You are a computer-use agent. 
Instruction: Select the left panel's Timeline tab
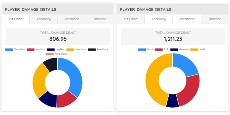pyautogui.click(x=100, y=19)
